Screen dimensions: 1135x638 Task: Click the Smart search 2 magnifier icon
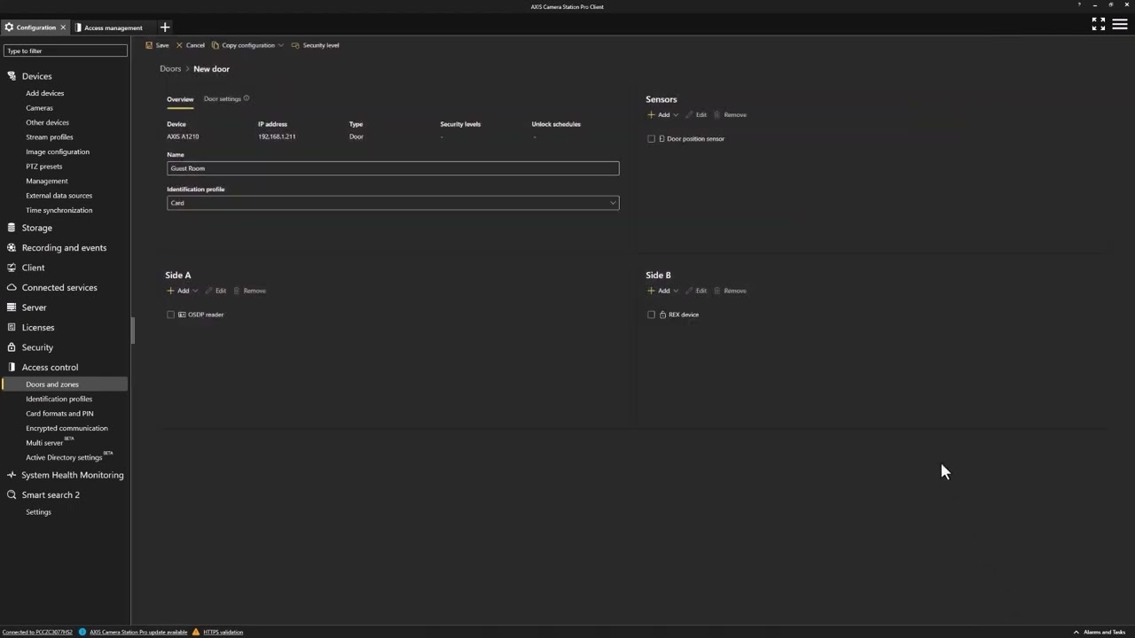pyautogui.click(x=12, y=494)
